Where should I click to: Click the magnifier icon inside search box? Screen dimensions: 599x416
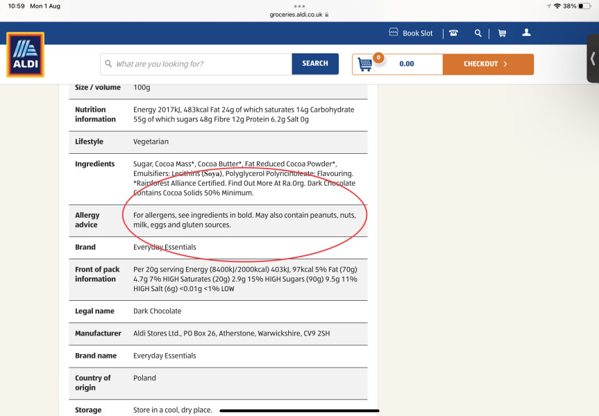pyautogui.click(x=108, y=63)
